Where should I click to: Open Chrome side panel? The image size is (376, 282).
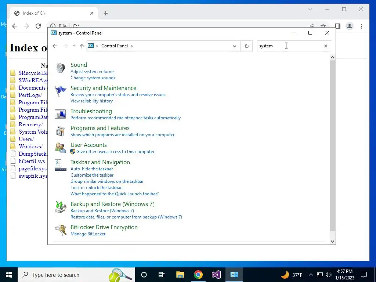point(338,26)
